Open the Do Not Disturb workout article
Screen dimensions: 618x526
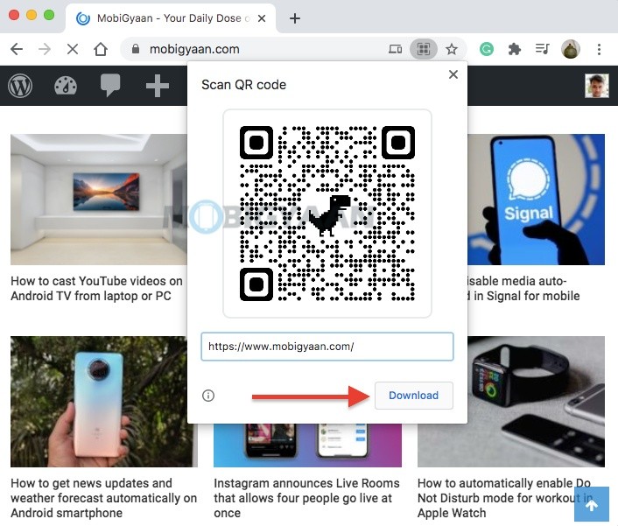click(505, 498)
